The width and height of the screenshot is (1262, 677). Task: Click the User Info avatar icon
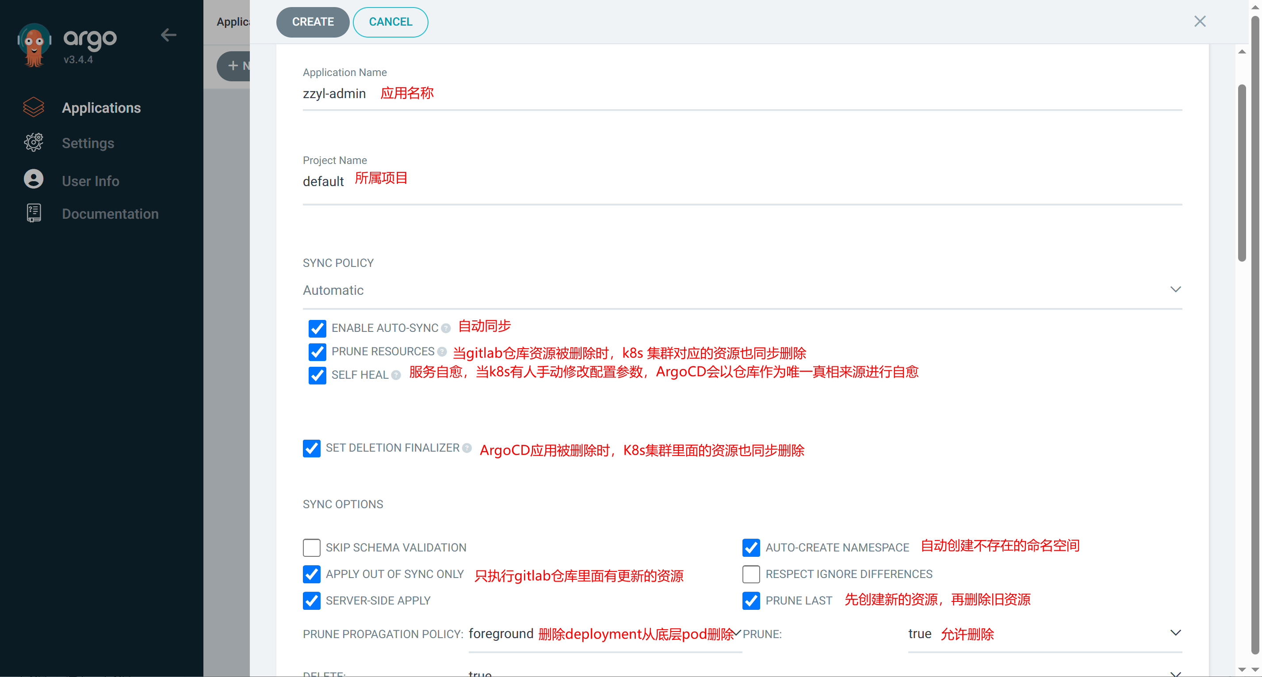pos(33,179)
